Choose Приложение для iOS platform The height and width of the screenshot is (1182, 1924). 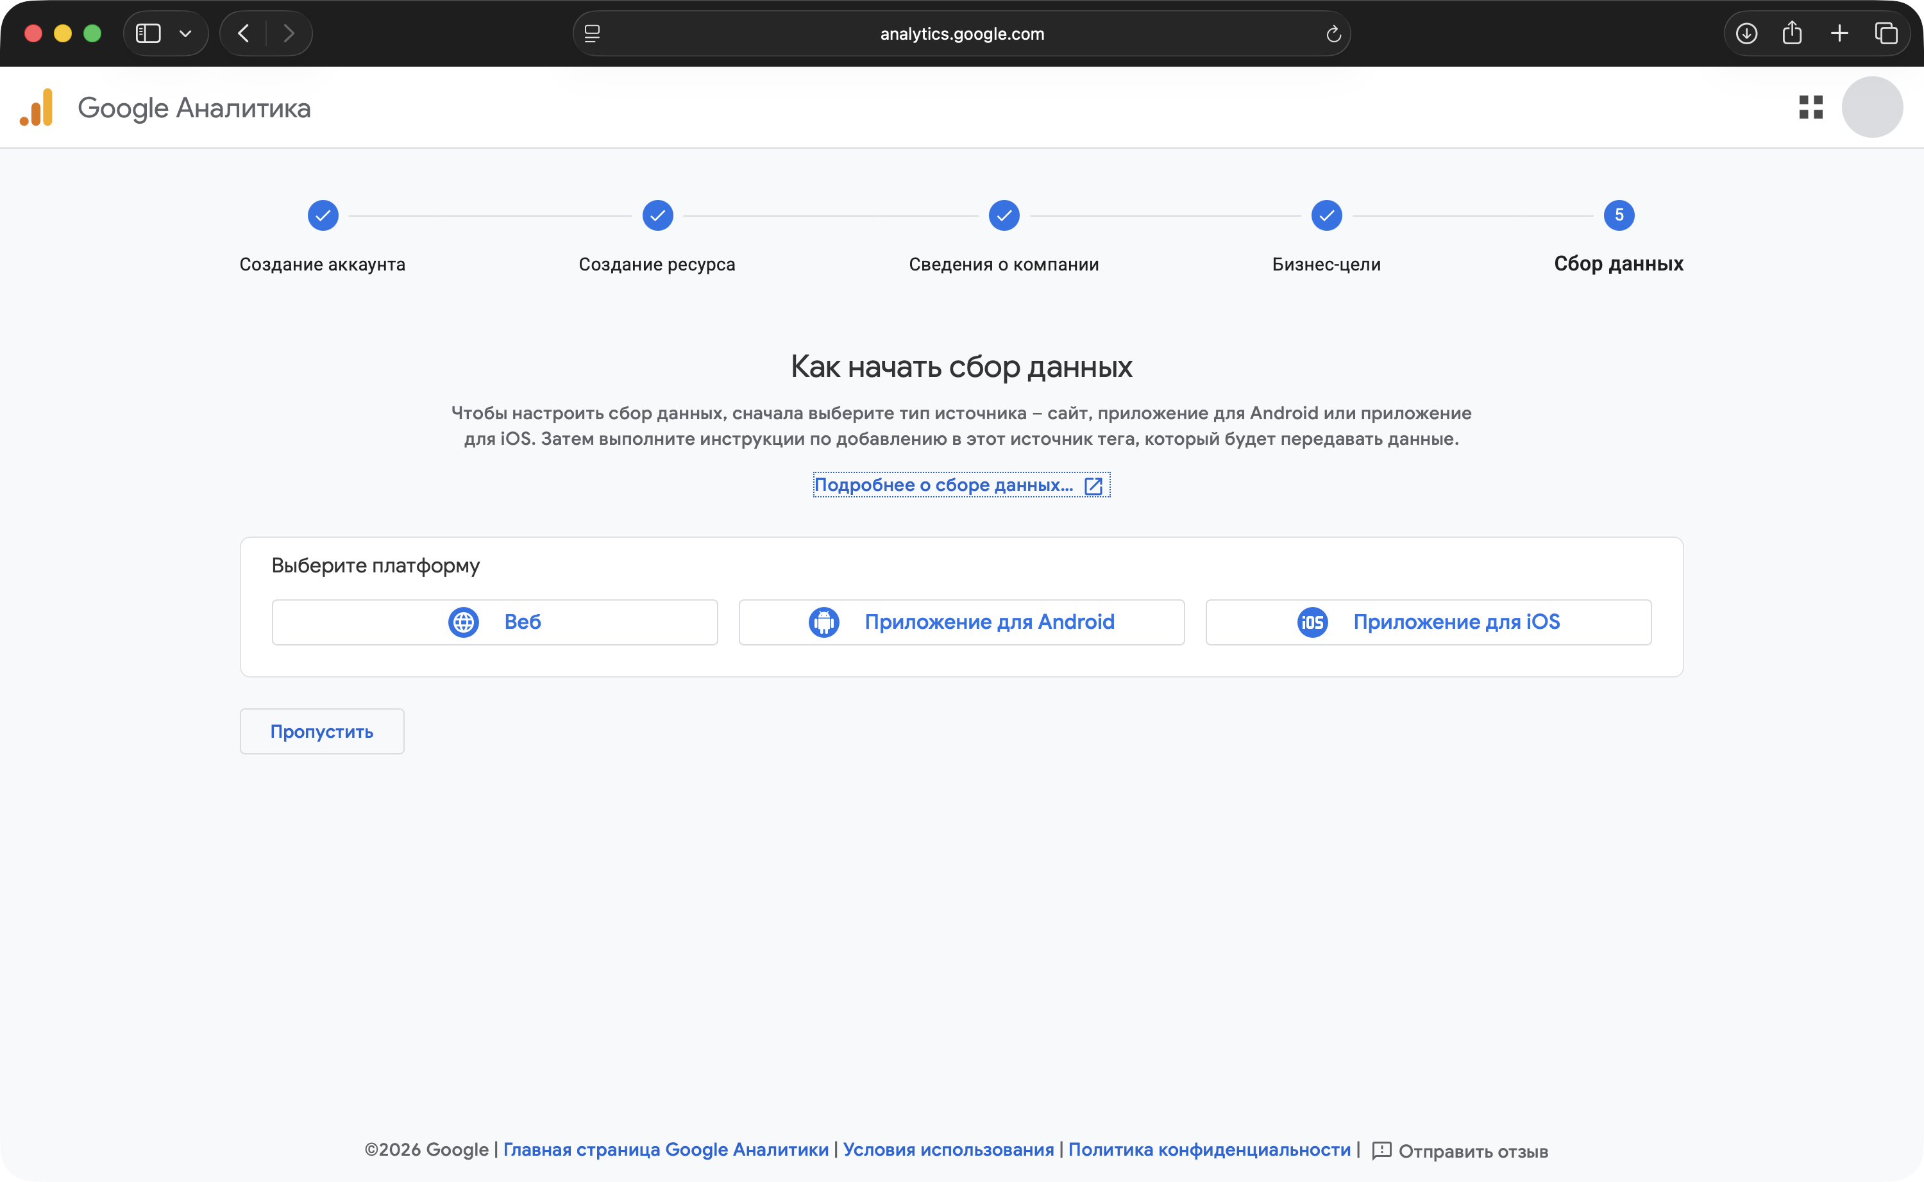(1428, 622)
